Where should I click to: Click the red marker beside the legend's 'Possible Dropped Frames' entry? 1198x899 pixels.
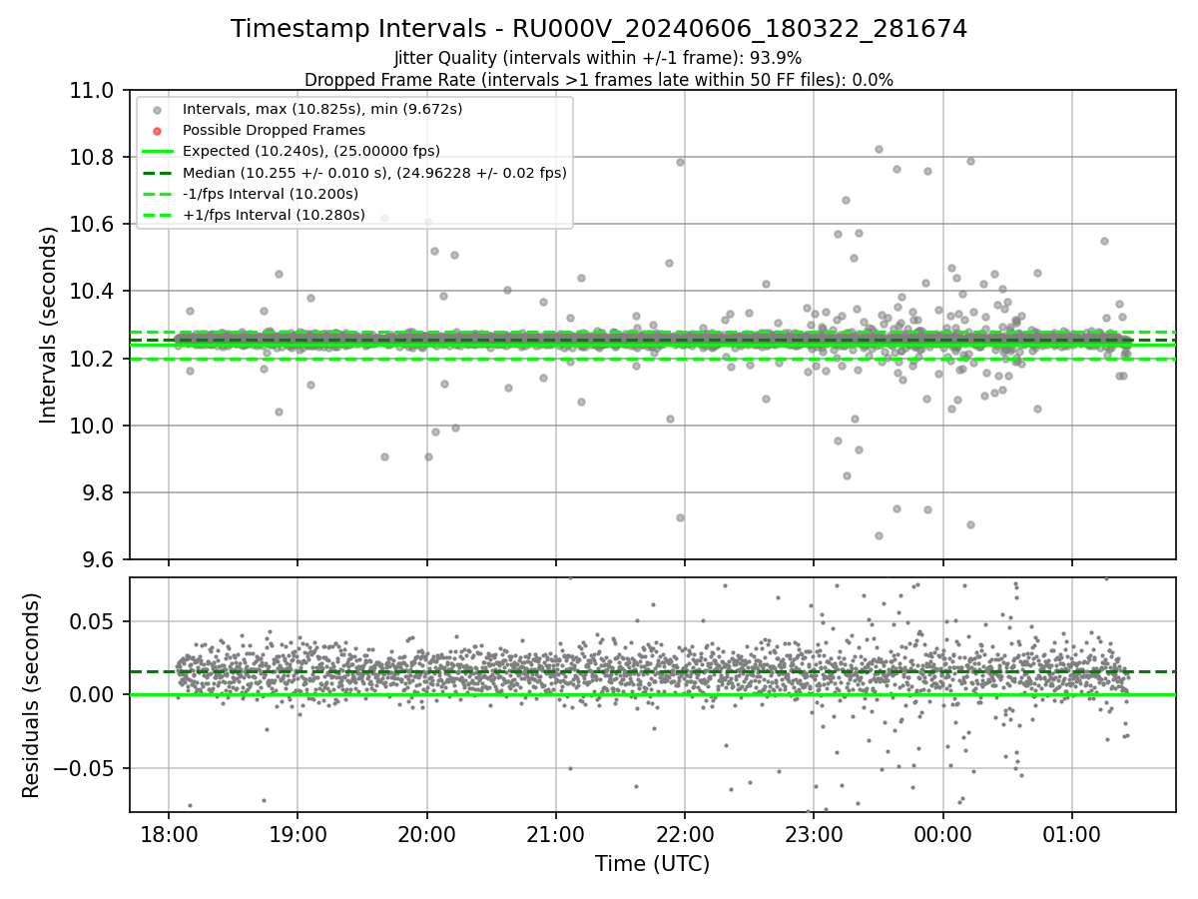pyautogui.click(x=158, y=131)
